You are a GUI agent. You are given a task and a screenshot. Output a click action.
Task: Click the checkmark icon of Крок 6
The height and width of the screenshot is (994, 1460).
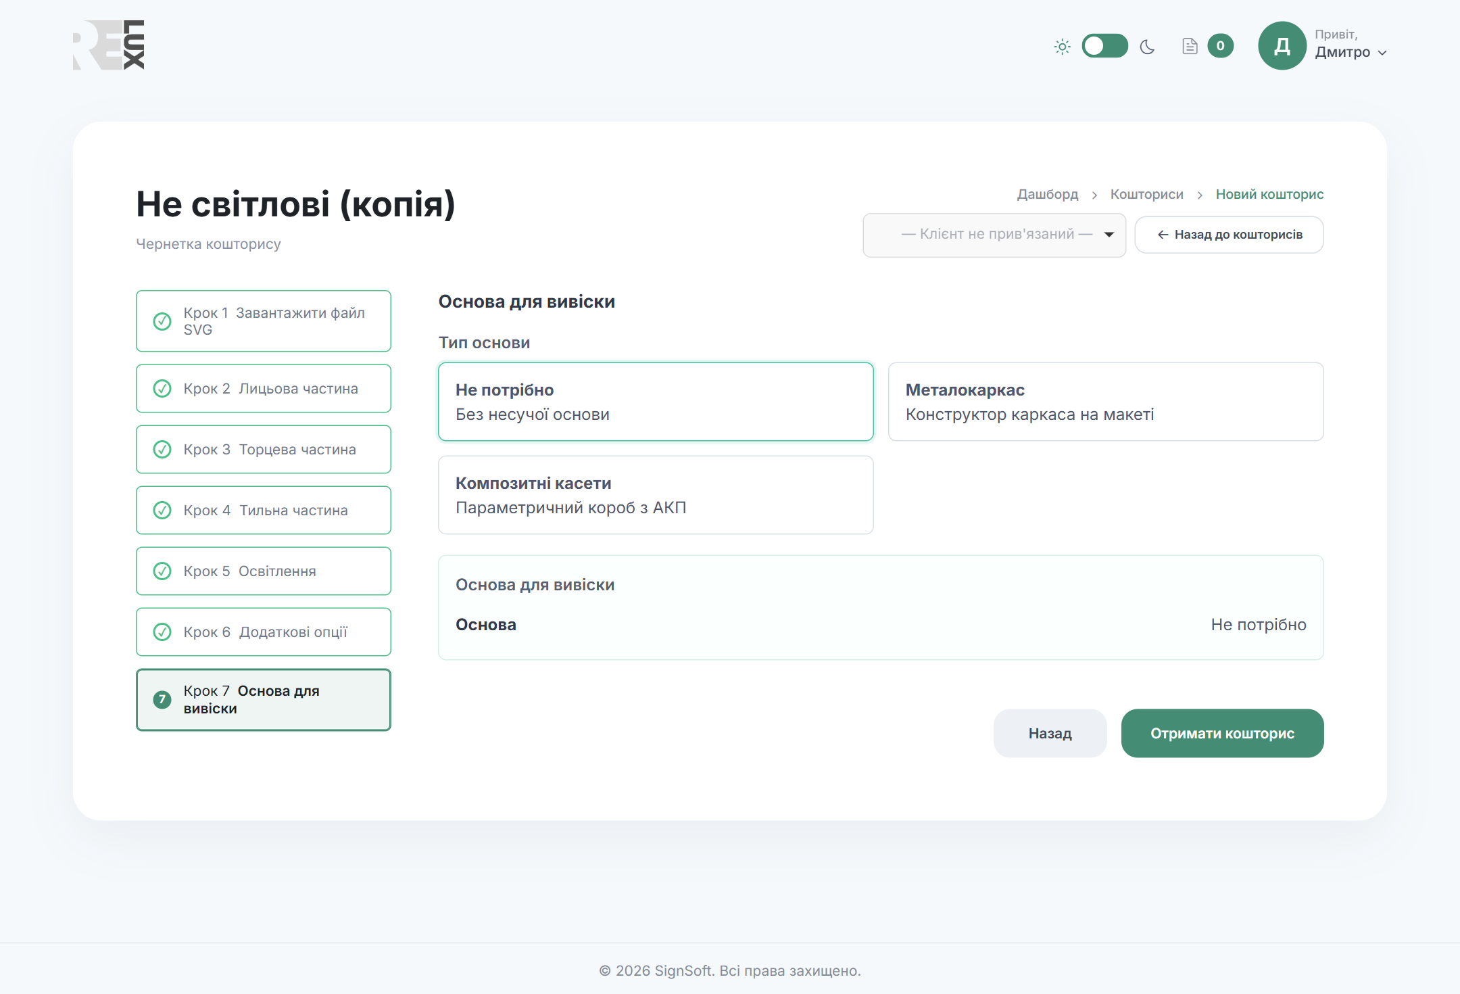(x=162, y=632)
